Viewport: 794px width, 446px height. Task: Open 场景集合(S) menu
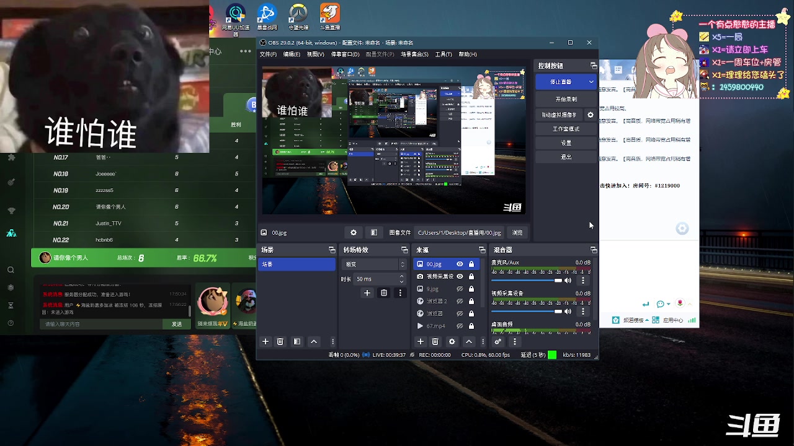coord(414,55)
